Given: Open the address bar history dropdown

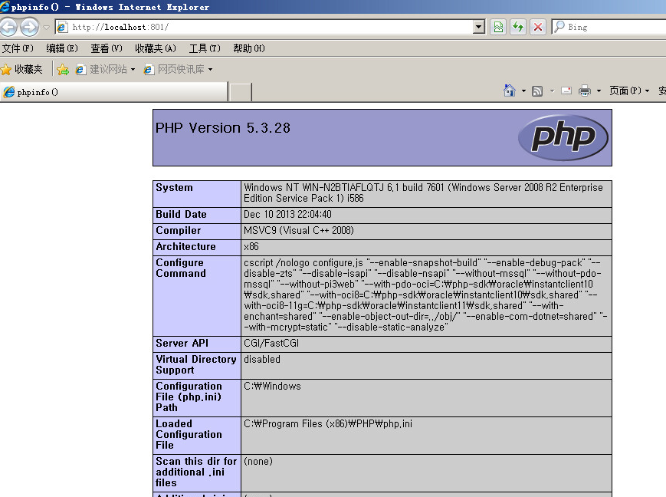Looking at the screenshot, I should (x=479, y=27).
